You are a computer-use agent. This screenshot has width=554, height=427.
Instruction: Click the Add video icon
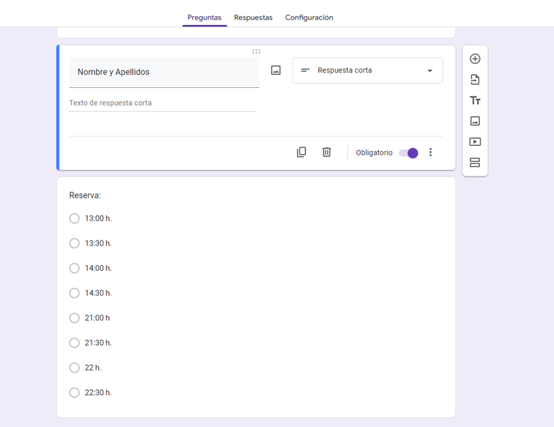pyautogui.click(x=475, y=142)
